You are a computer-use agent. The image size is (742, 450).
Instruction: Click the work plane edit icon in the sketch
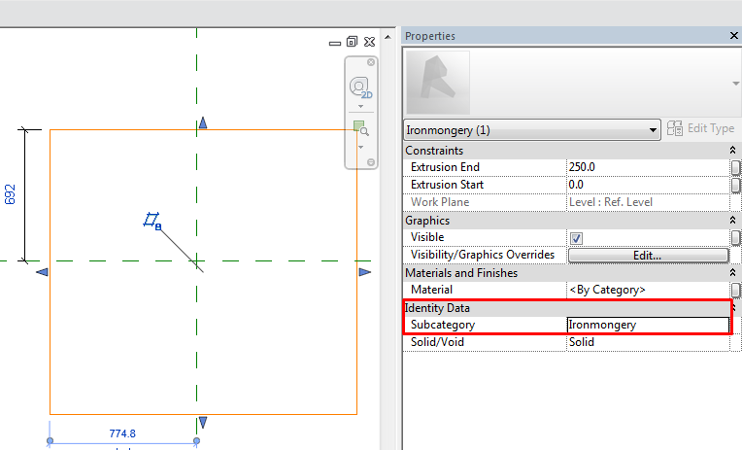coord(152,221)
